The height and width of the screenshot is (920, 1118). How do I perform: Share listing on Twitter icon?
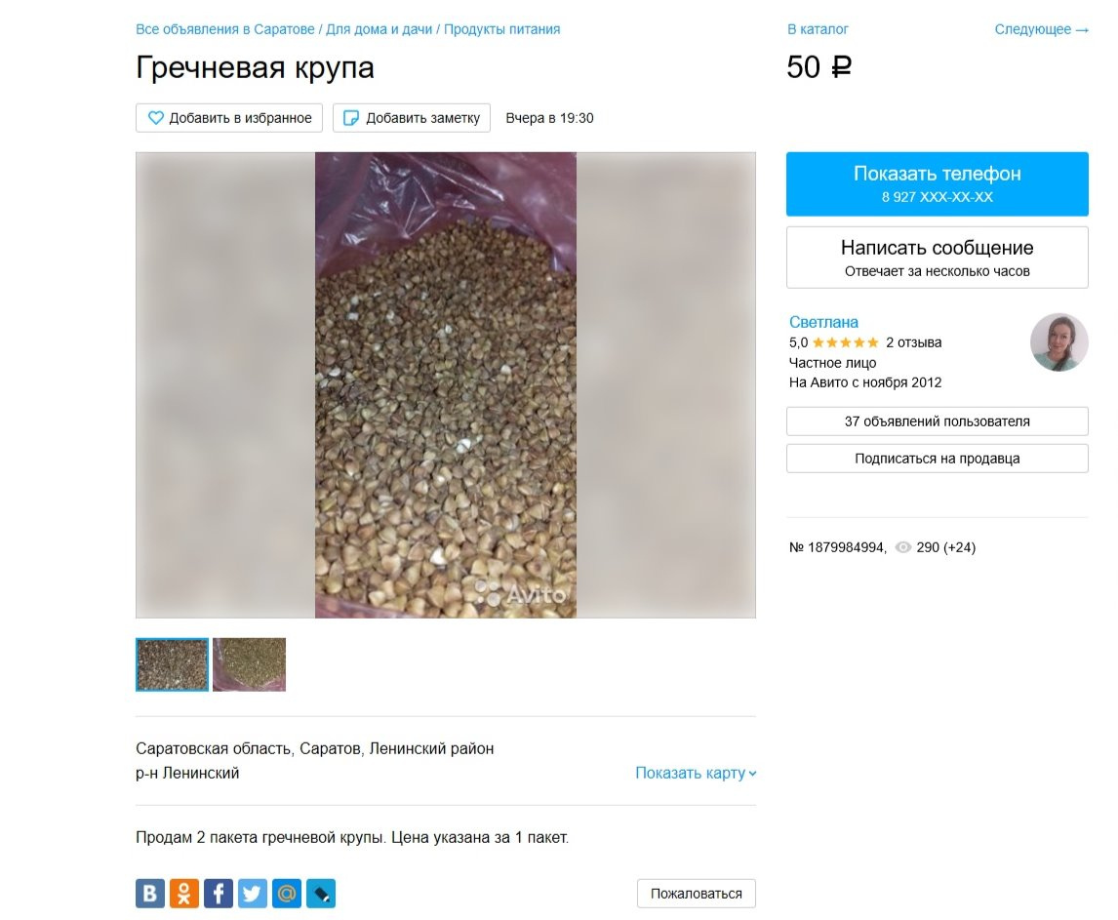pos(253,893)
